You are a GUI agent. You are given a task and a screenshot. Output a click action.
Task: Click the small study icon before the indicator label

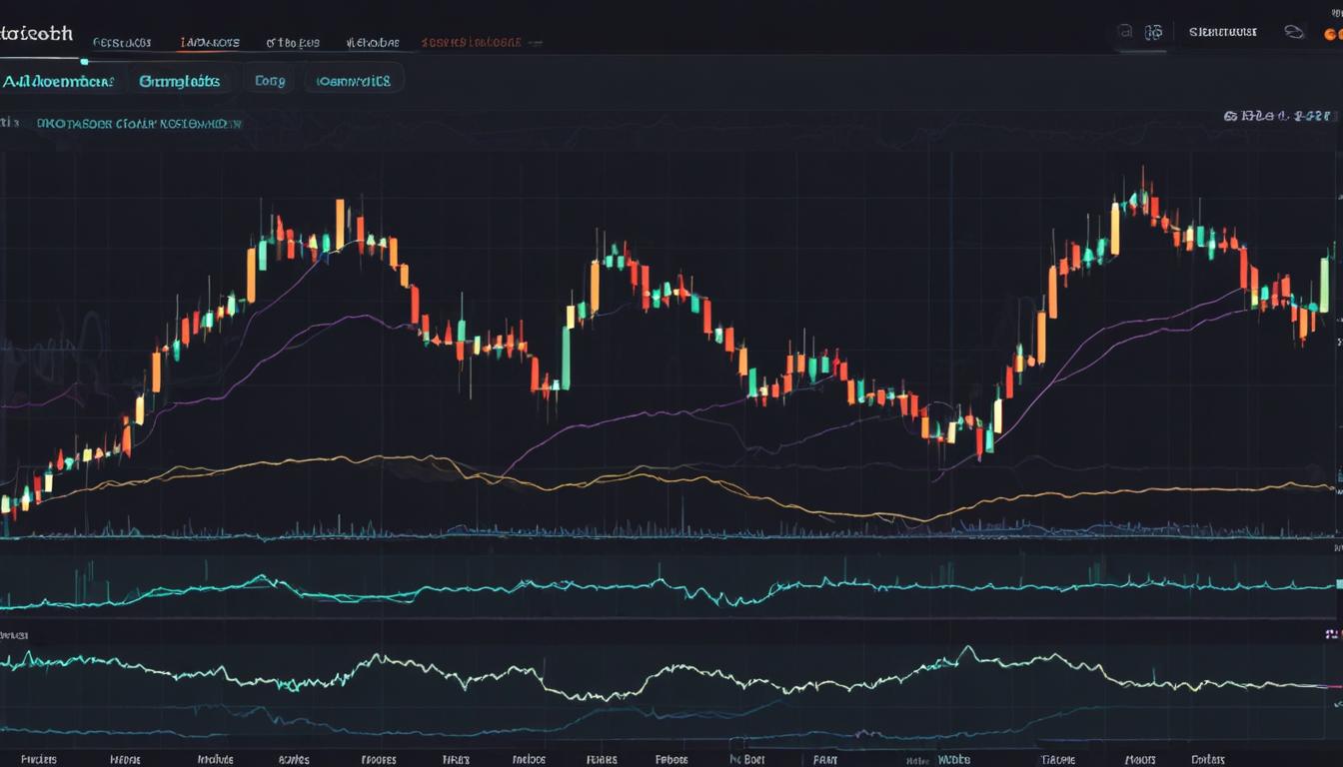pyautogui.click(x=8, y=123)
